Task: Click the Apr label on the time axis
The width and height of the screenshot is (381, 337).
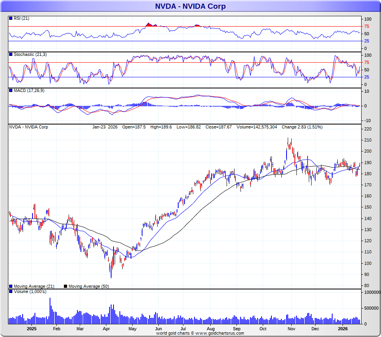Action: tap(106, 329)
